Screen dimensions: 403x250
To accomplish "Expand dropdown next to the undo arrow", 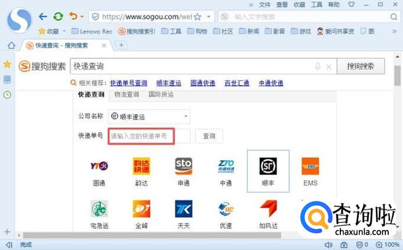I will [x=82, y=17].
